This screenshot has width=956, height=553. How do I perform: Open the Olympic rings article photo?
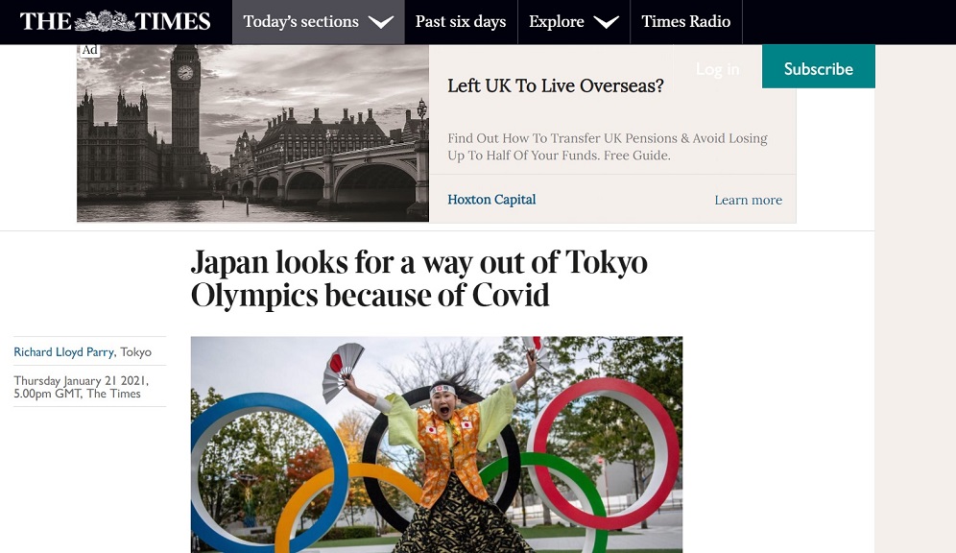437,445
